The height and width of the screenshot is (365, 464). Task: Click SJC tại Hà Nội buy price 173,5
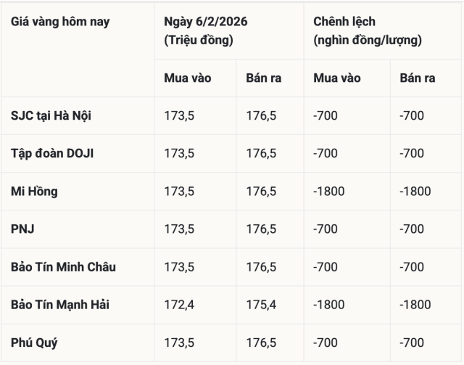pos(178,115)
